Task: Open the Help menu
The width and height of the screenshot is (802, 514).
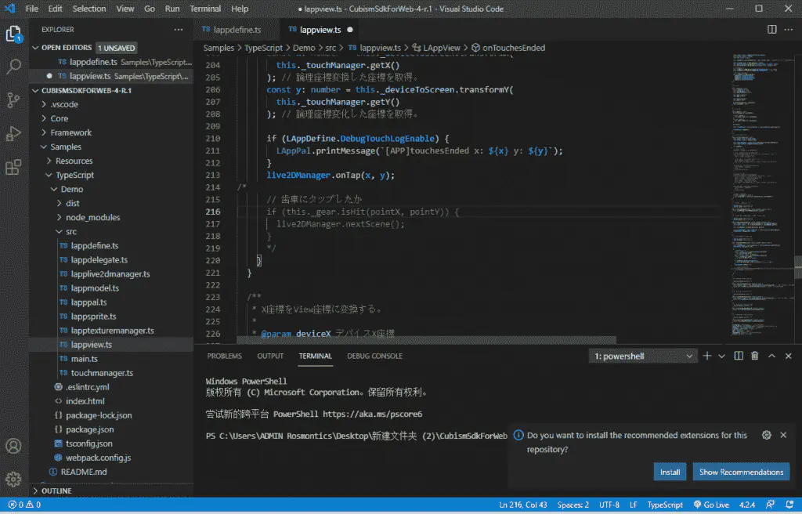Action: tap(240, 9)
